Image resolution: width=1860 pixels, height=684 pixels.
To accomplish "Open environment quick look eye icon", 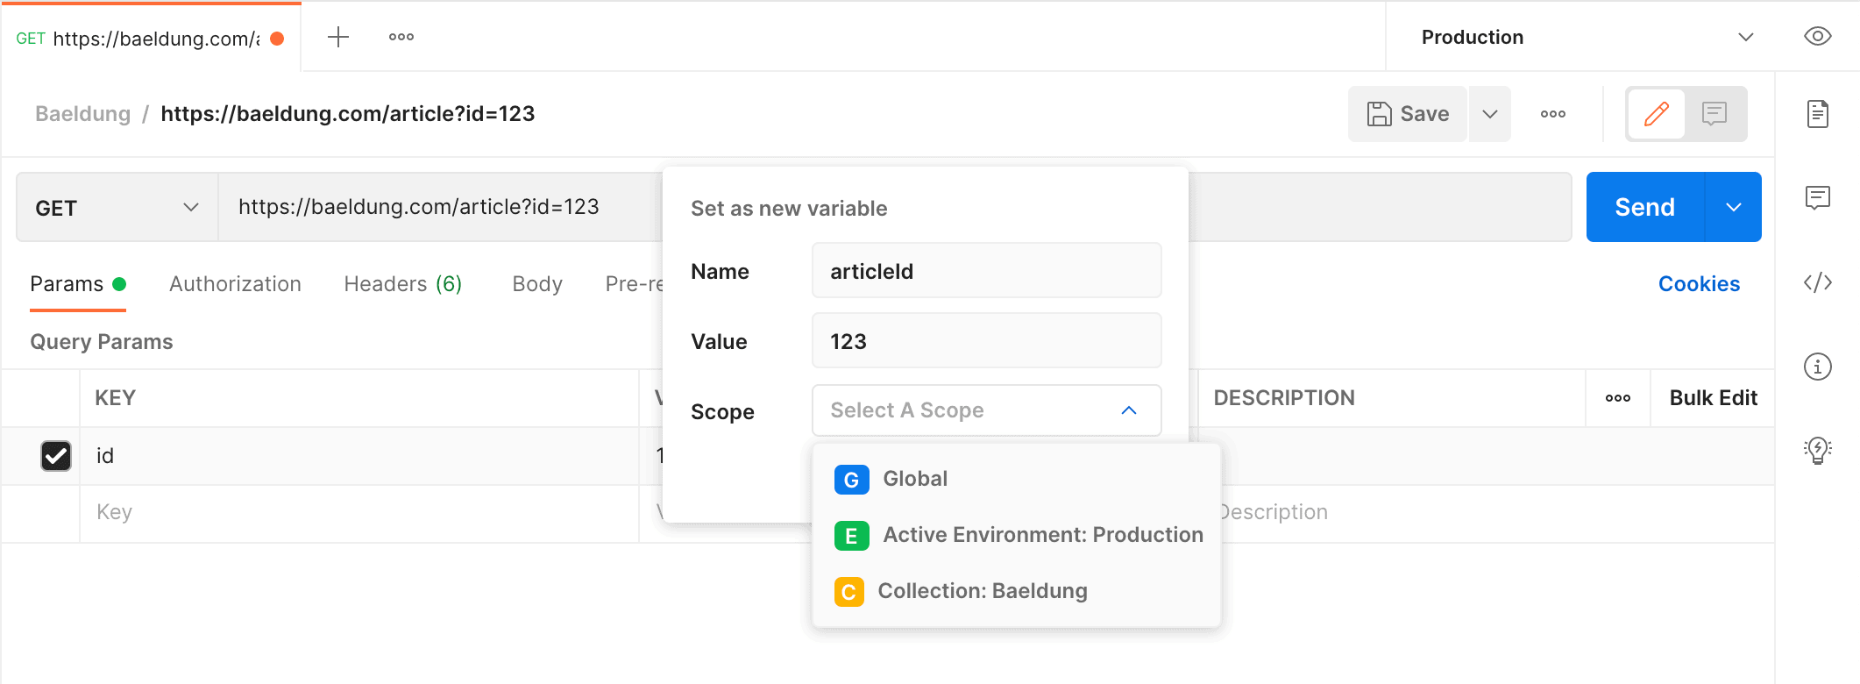I will click(x=1817, y=37).
